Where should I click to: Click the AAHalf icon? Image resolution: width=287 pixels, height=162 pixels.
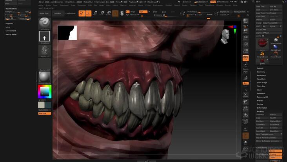[245, 51]
